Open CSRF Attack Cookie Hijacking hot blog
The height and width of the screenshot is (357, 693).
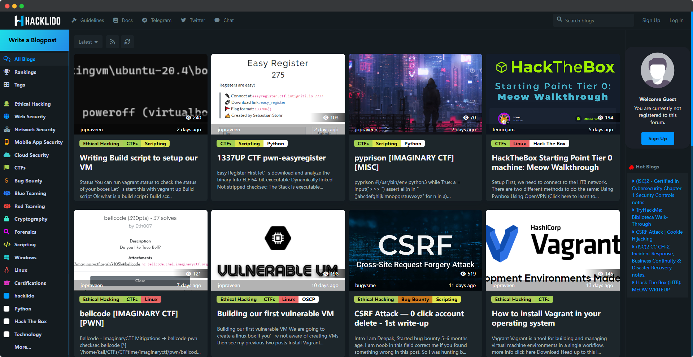pos(657,235)
